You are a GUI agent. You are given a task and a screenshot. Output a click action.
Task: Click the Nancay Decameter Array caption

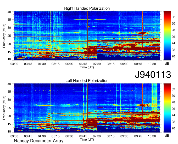pyautogui.click(x=38, y=141)
